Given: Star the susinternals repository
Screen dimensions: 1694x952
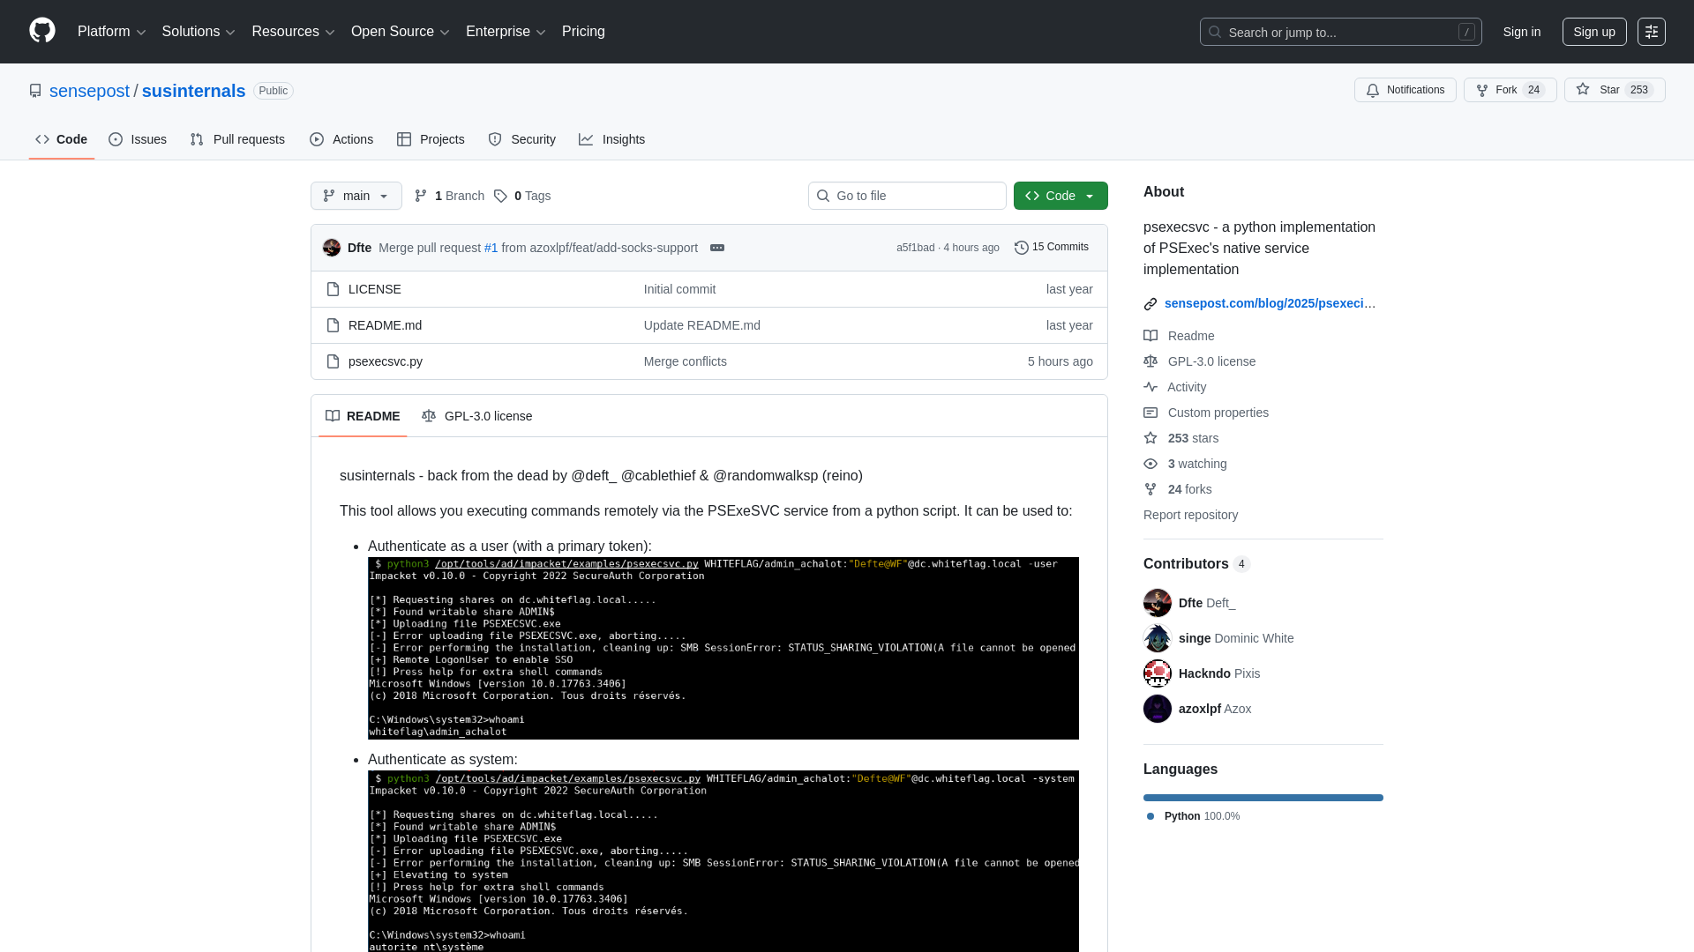Looking at the screenshot, I should (1614, 90).
